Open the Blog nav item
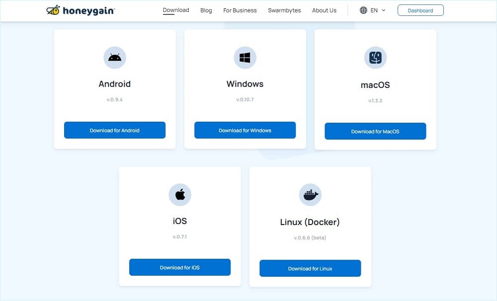The height and width of the screenshot is (301, 497). [x=206, y=10]
